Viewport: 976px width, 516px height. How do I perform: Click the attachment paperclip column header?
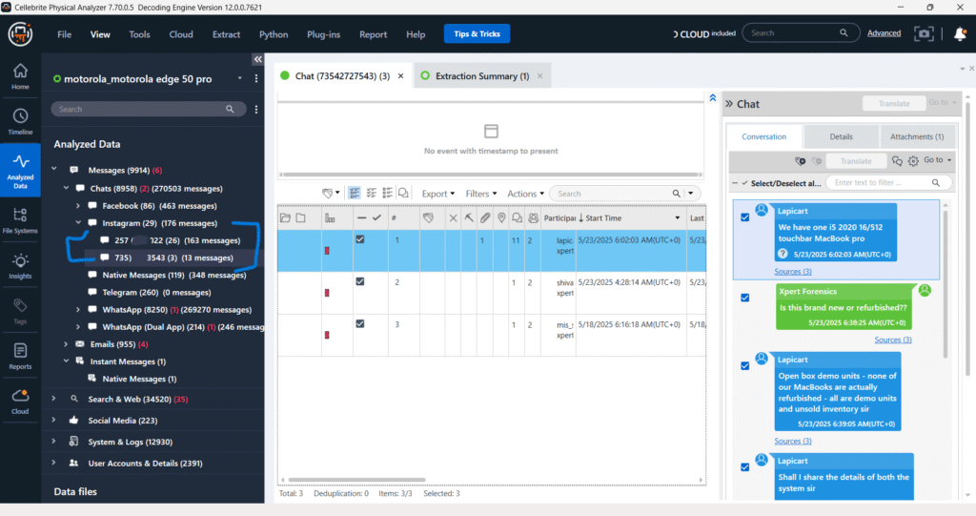pyautogui.click(x=485, y=217)
